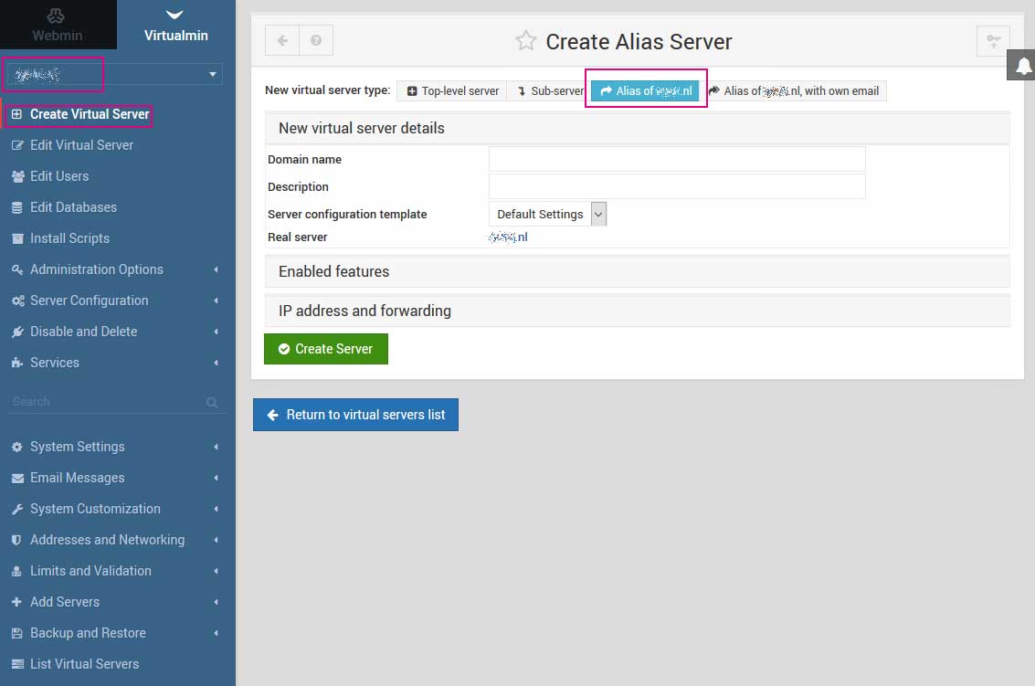Open the help question mark icon
The width and height of the screenshot is (1035, 686).
pos(316,40)
